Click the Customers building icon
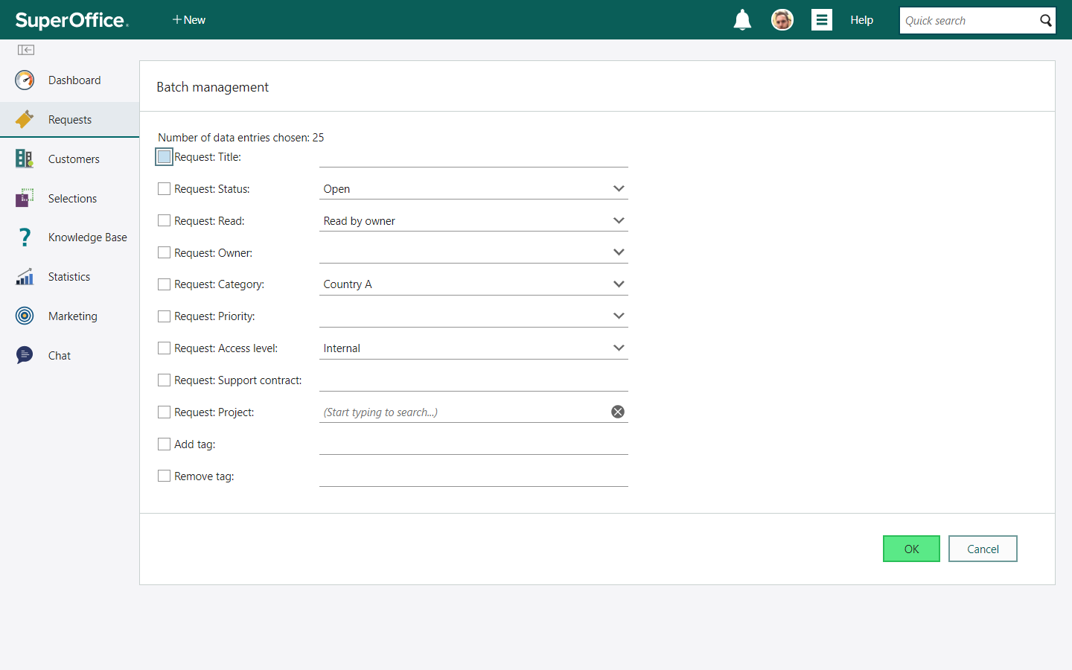1072x670 pixels. click(x=25, y=159)
